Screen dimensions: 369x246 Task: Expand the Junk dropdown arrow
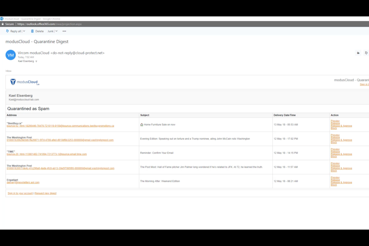[57, 31]
